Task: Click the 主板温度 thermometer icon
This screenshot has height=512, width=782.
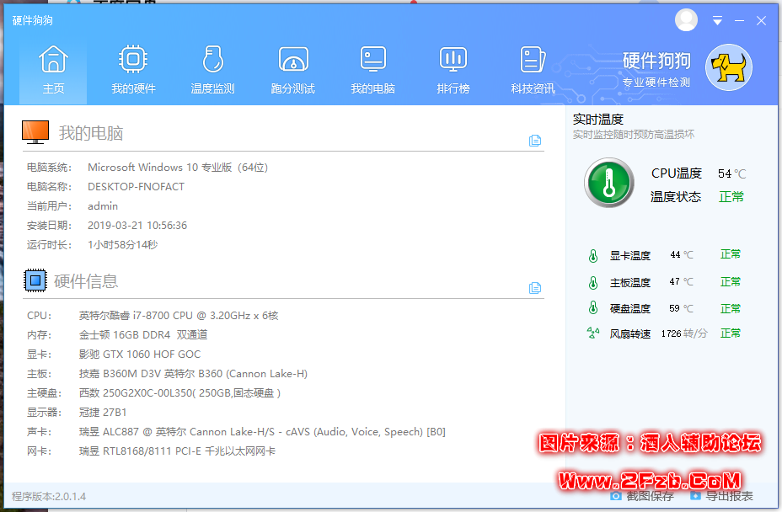Action: (x=592, y=282)
